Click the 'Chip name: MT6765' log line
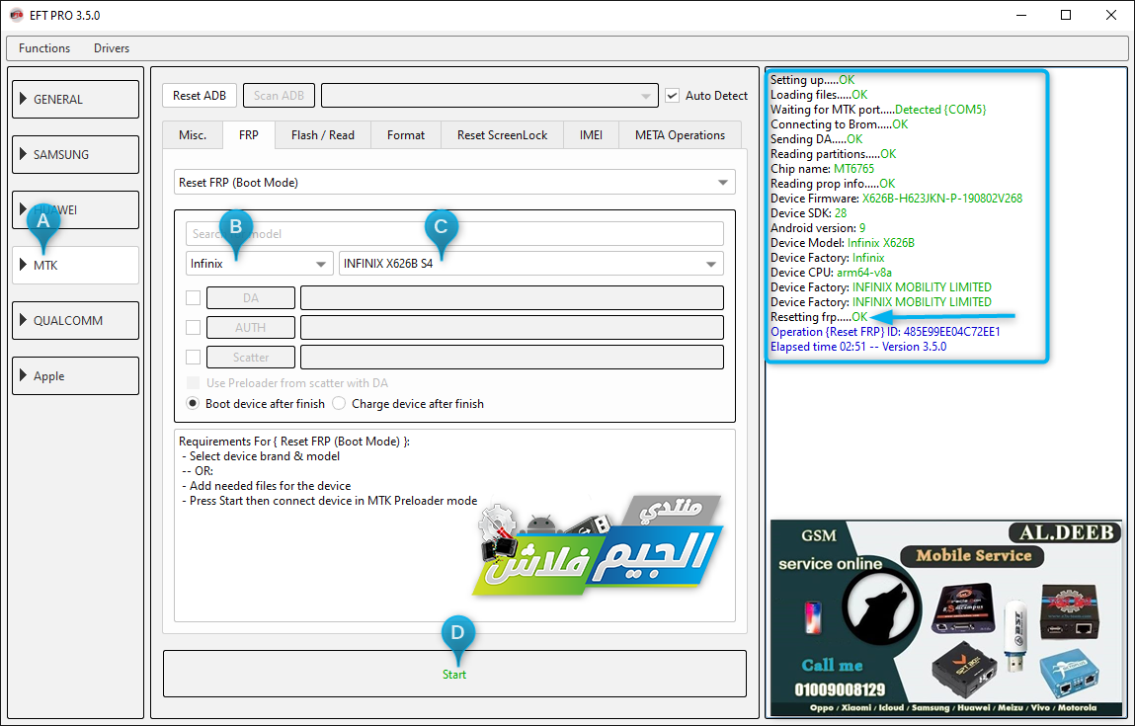Image resolution: width=1135 pixels, height=726 pixels. [822, 169]
